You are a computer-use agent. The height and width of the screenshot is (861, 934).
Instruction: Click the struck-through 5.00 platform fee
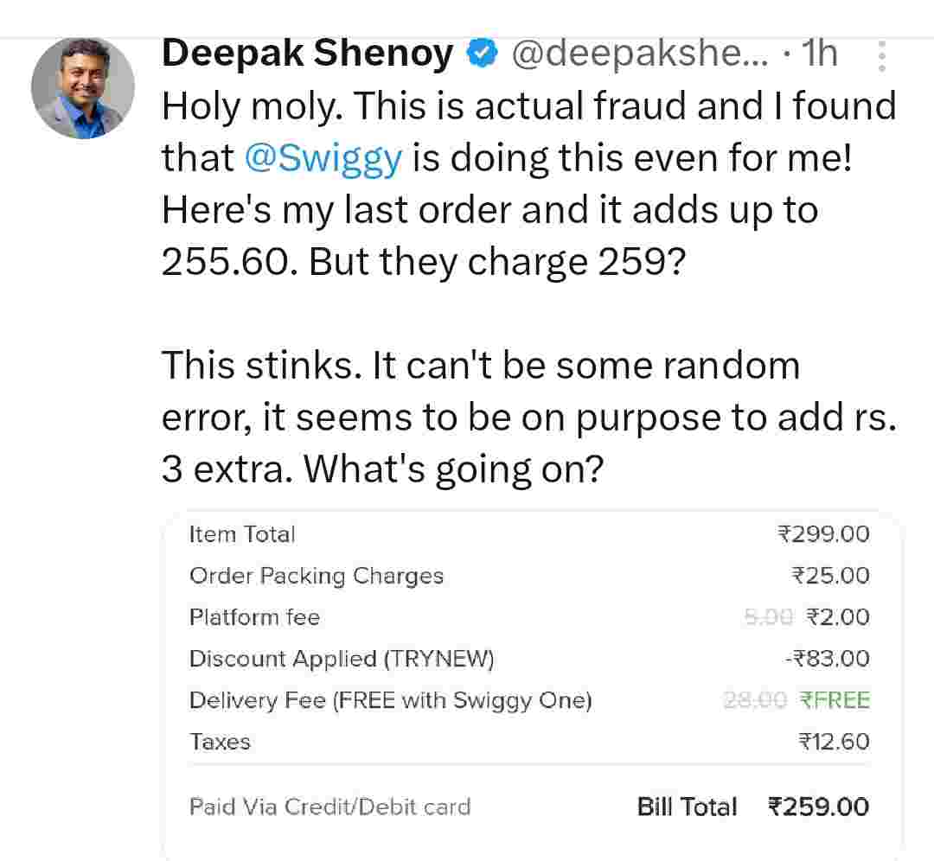click(x=768, y=617)
